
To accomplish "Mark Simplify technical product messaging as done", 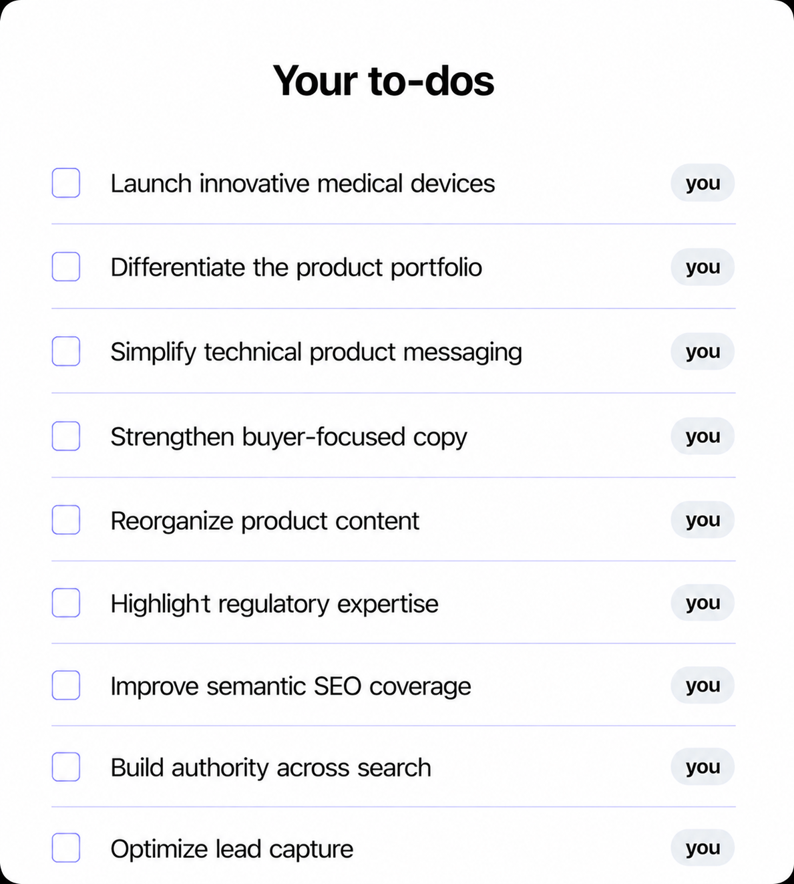I will pos(66,351).
